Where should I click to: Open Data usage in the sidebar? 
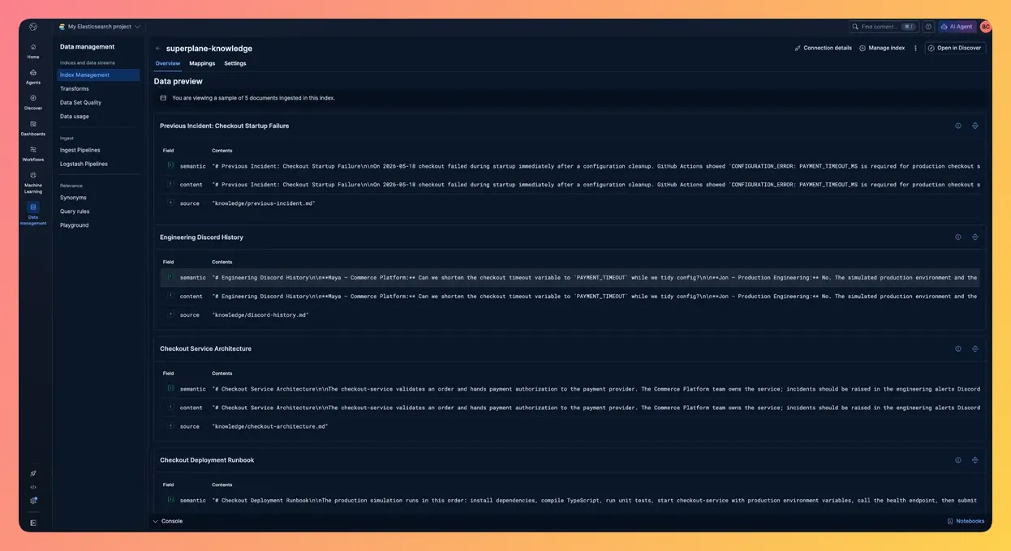(75, 117)
